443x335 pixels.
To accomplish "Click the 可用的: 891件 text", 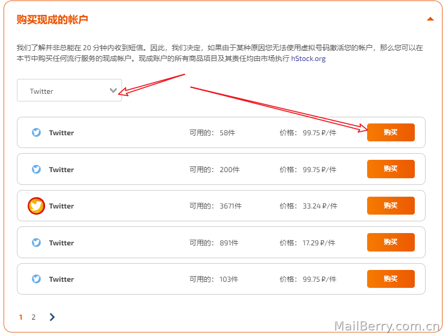I will (x=214, y=243).
